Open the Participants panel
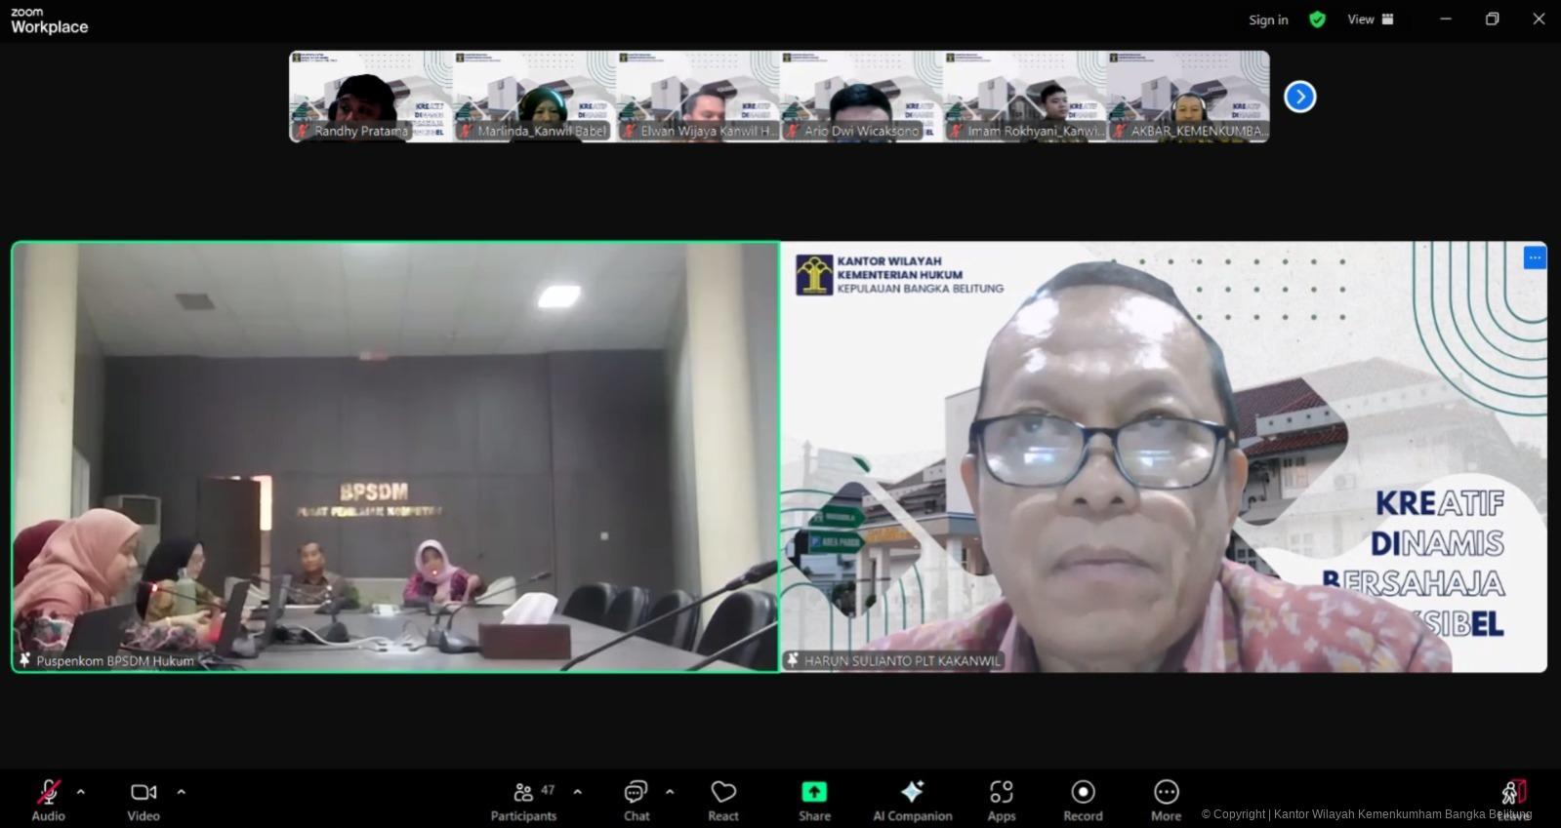This screenshot has width=1561, height=828. point(524,799)
